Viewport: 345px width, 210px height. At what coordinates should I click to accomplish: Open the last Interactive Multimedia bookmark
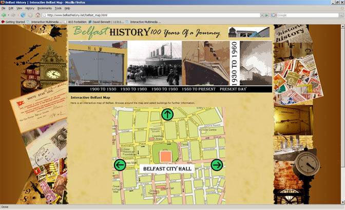(x=143, y=22)
